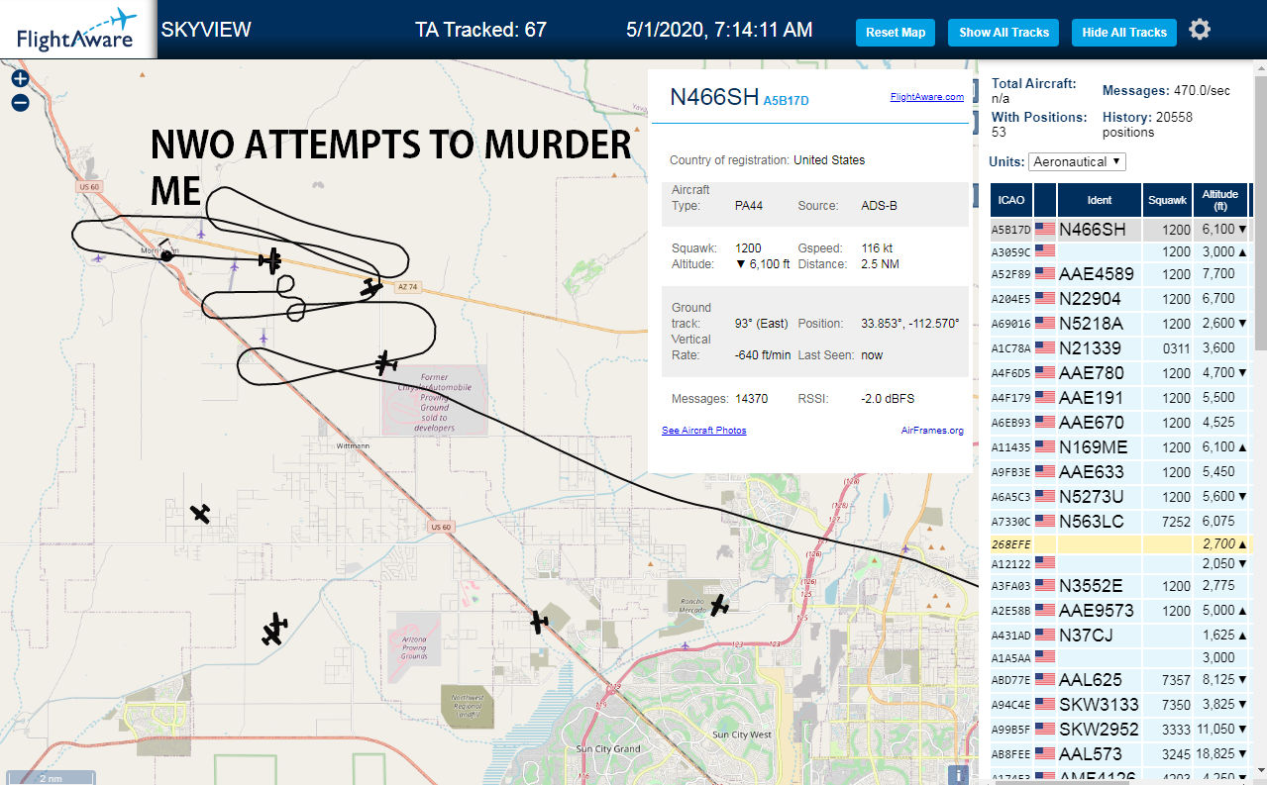The width and height of the screenshot is (1267, 785).
Task: Select the AAE670 row
Action: (1120, 423)
